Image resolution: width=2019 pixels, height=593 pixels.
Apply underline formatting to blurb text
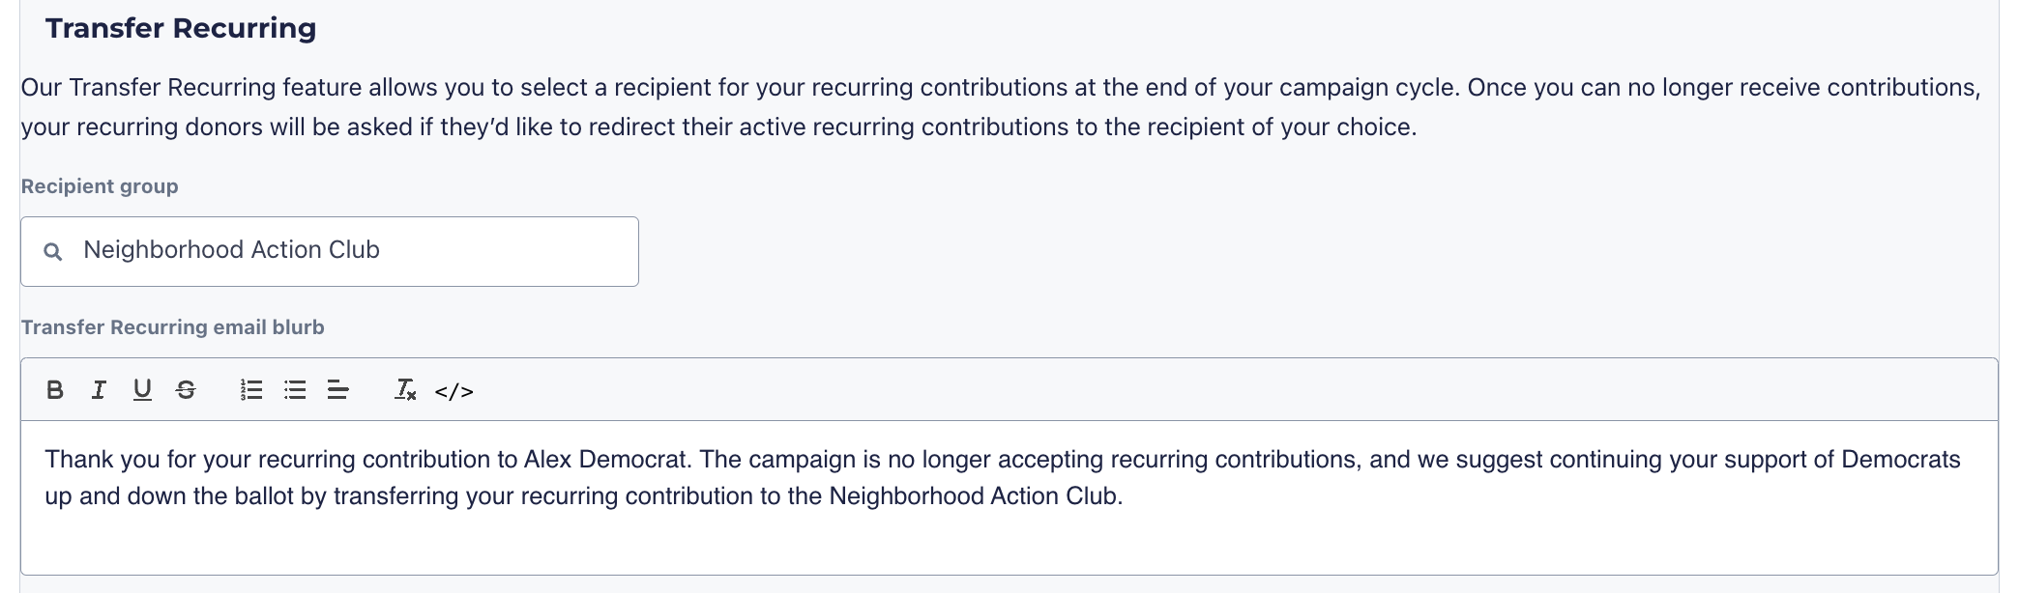(142, 390)
